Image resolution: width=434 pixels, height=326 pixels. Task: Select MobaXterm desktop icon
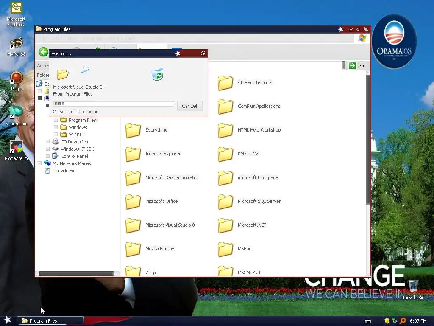coord(16,151)
